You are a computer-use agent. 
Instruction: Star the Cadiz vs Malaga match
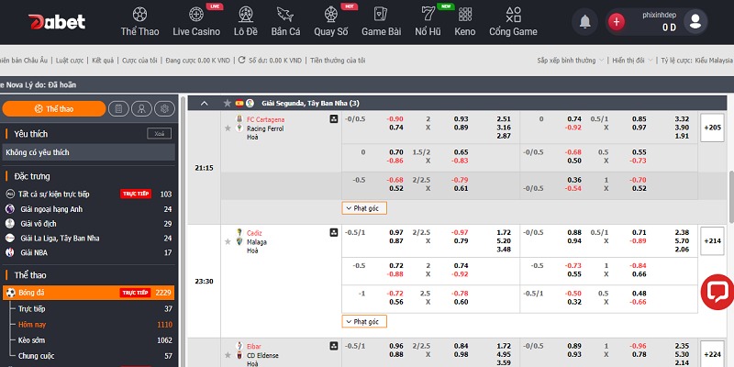[227, 242]
